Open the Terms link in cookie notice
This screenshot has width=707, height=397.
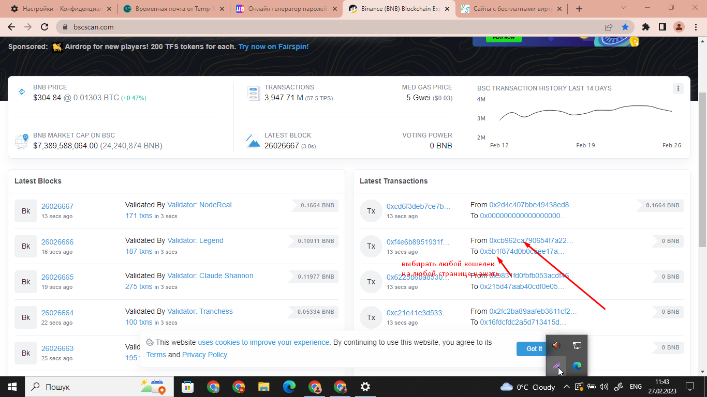tap(156, 355)
